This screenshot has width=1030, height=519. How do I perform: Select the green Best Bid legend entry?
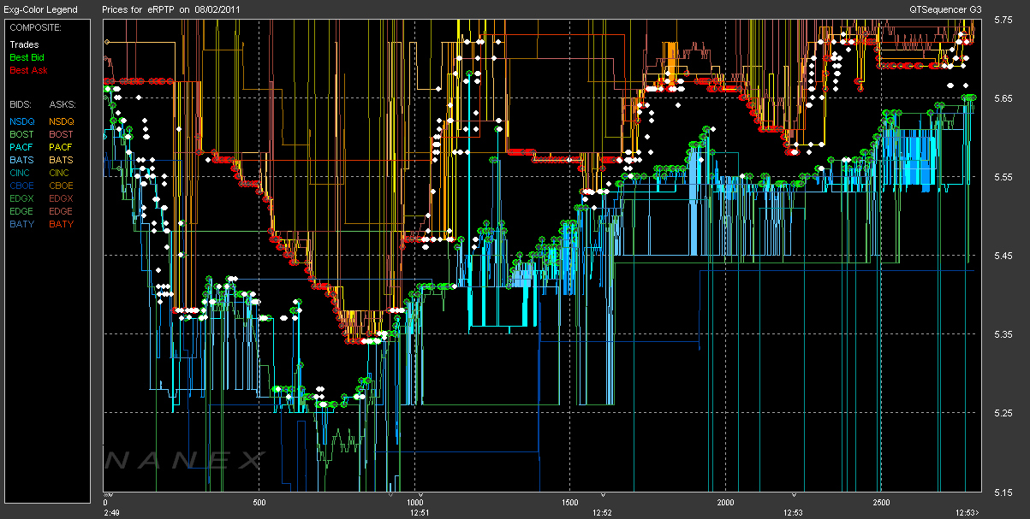pyautogui.click(x=27, y=57)
